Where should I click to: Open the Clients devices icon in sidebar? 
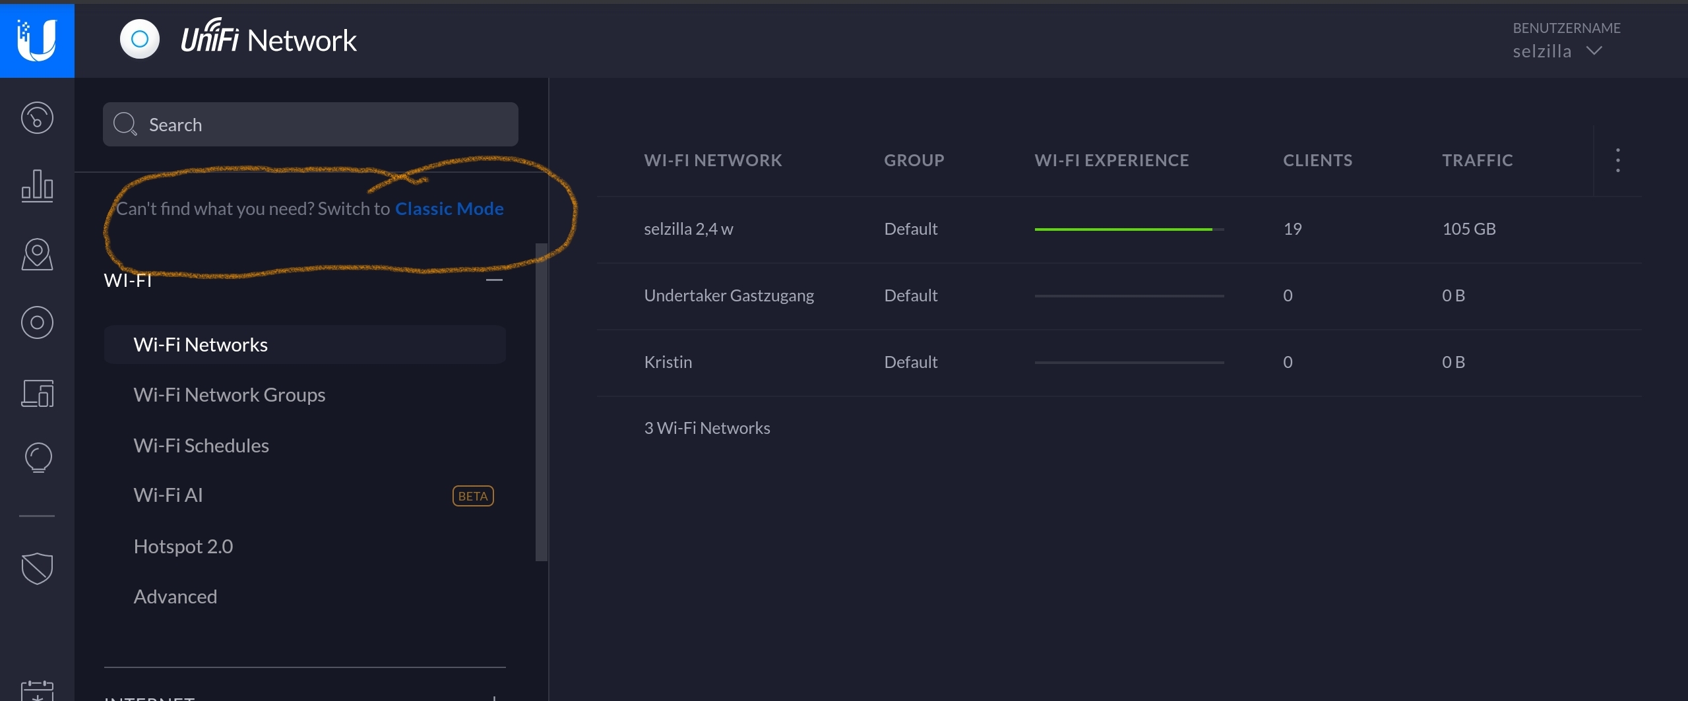tap(37, 394)
